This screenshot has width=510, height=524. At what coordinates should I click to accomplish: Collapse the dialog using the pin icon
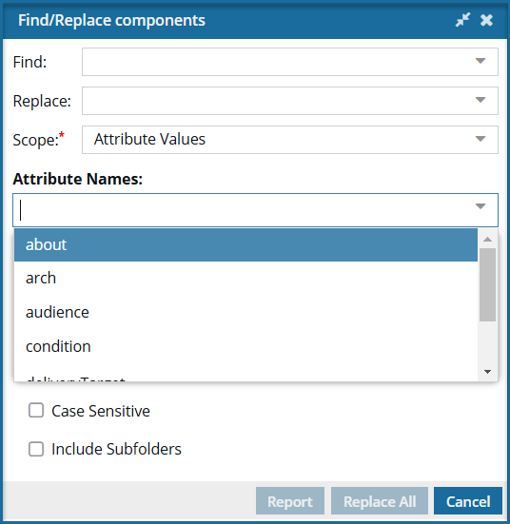(462, 20)
